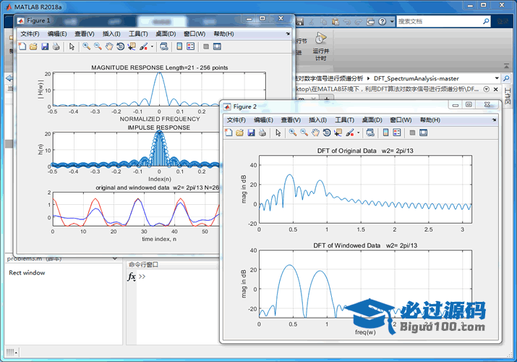Image resolution: width=517 pixels, height=362 pixels.
Task: Print figure icon in Figure 1 toolbar
Action: (56, 46)
